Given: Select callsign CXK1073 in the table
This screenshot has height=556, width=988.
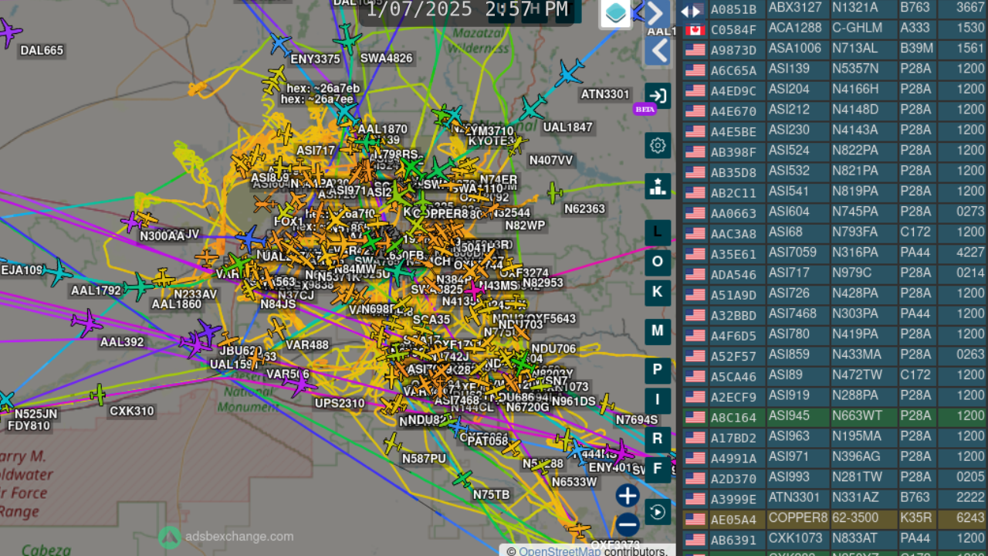Looking at the screenshot, I should tap(796, 538).
